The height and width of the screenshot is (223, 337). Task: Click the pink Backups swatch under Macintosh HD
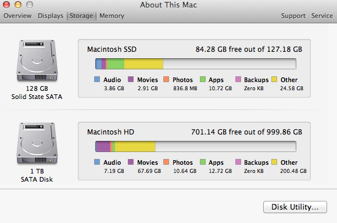coord(238,162)
